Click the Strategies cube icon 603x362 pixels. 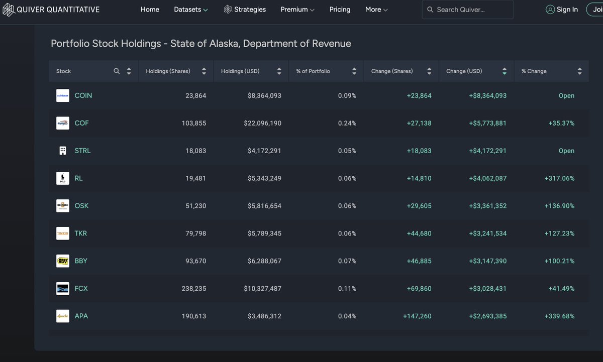click(228, 10)
